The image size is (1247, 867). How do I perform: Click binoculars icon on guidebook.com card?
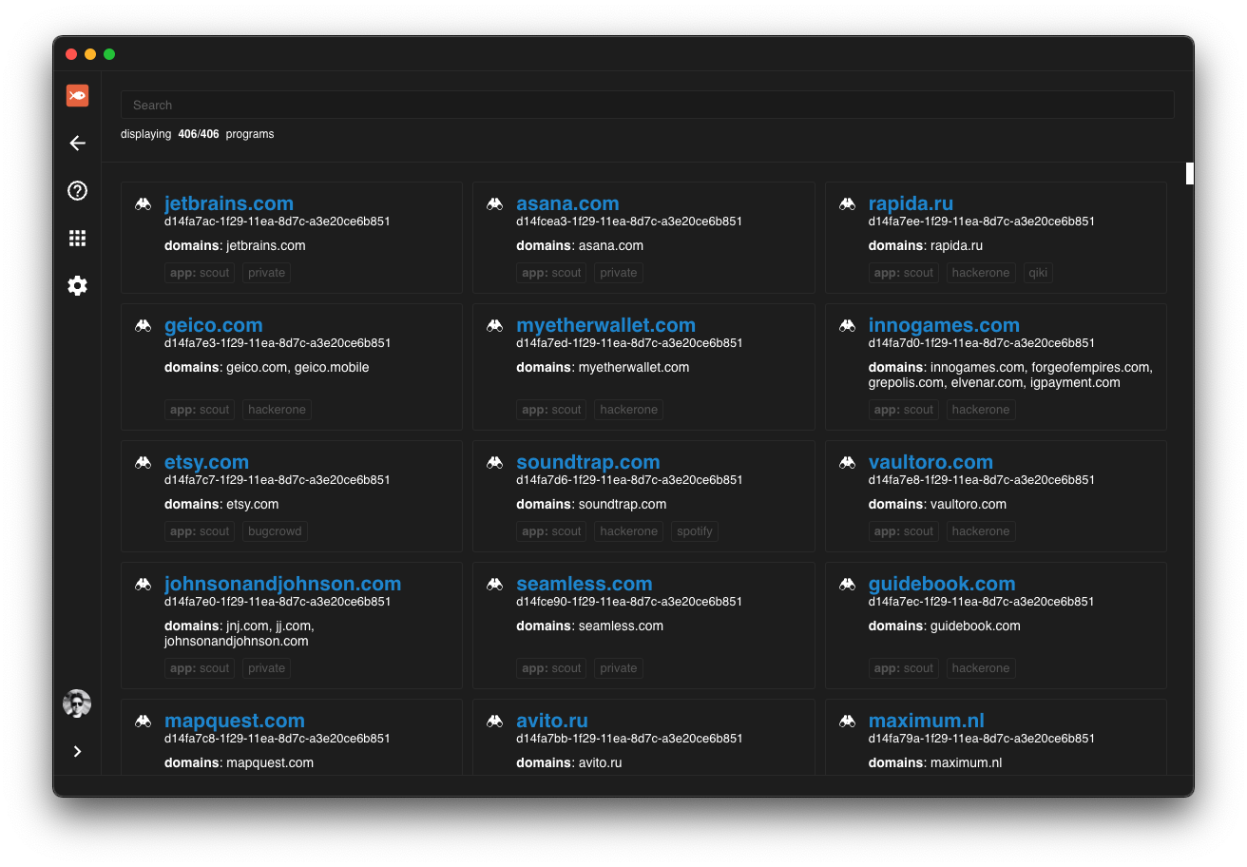click(x=847, y=584)
